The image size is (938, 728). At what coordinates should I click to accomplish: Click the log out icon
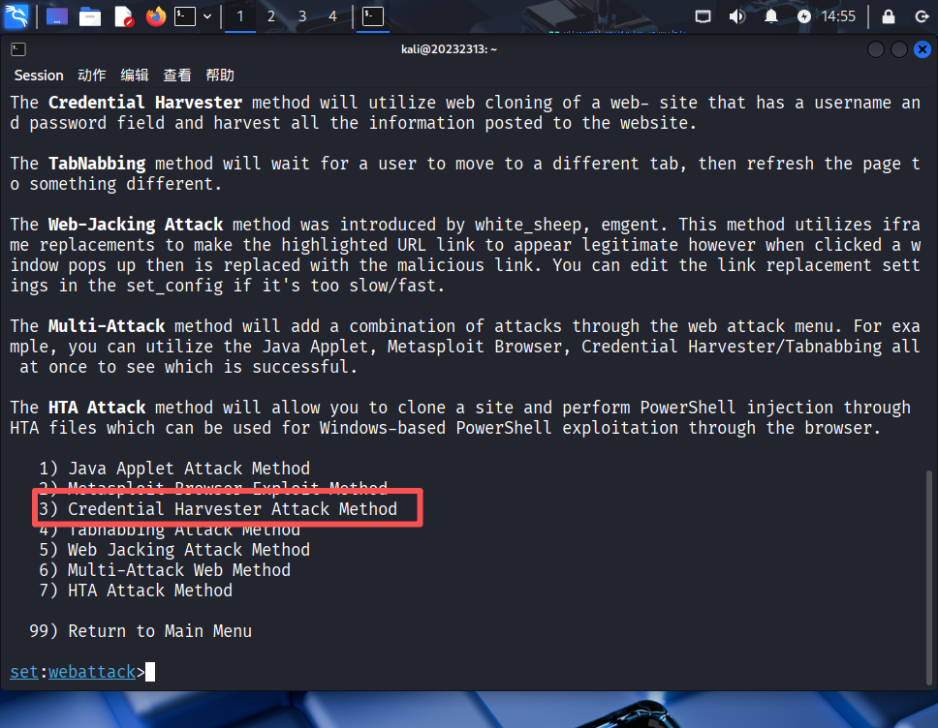click(x=922, y=16)
